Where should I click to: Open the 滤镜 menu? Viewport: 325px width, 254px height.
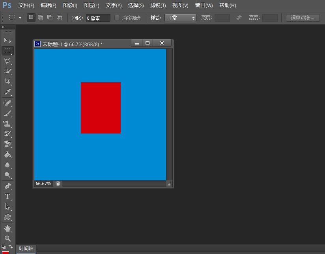point(157,6)
